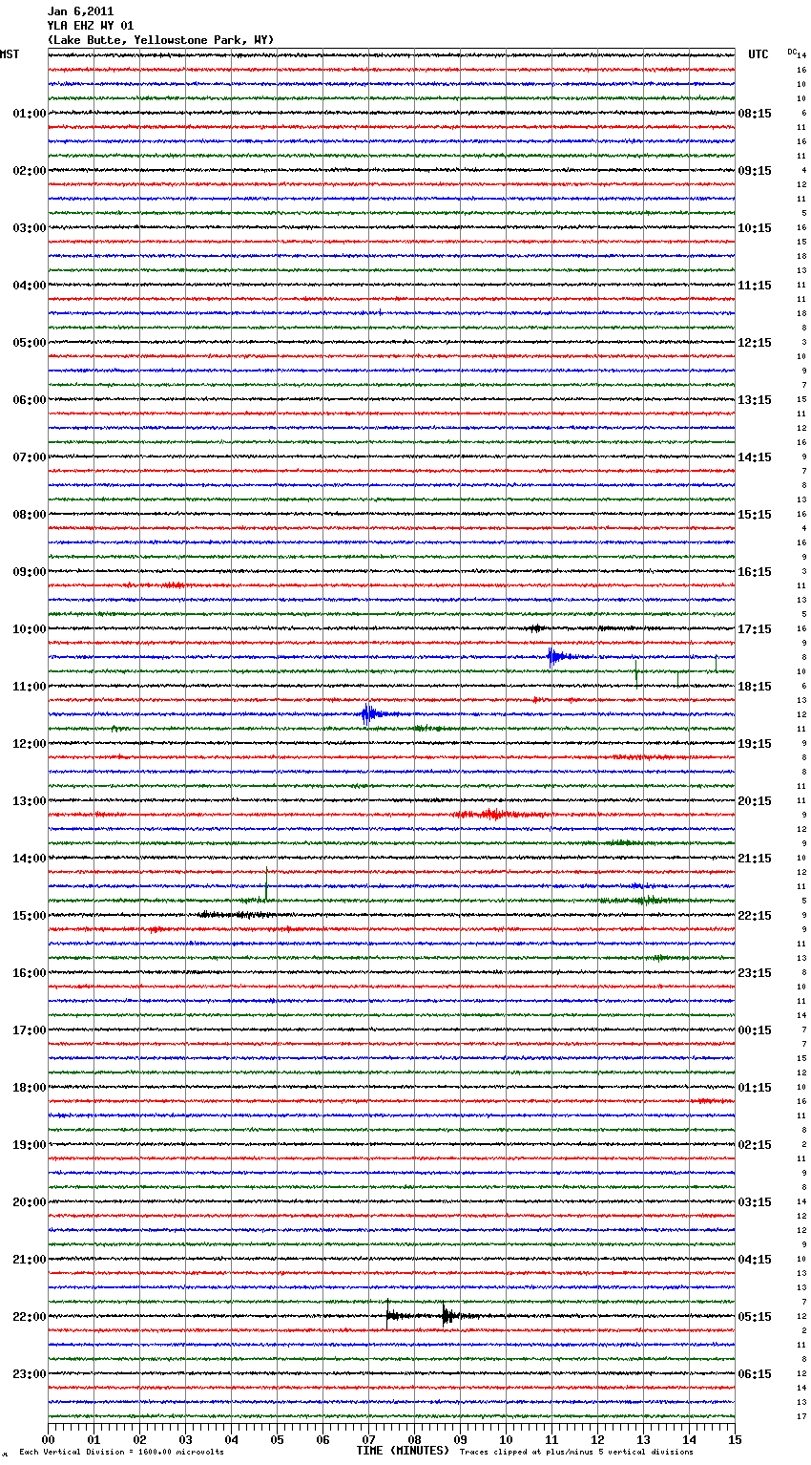Select the "06:00" MST time label
The image size is (811, 1465).
tap(30, 400)
